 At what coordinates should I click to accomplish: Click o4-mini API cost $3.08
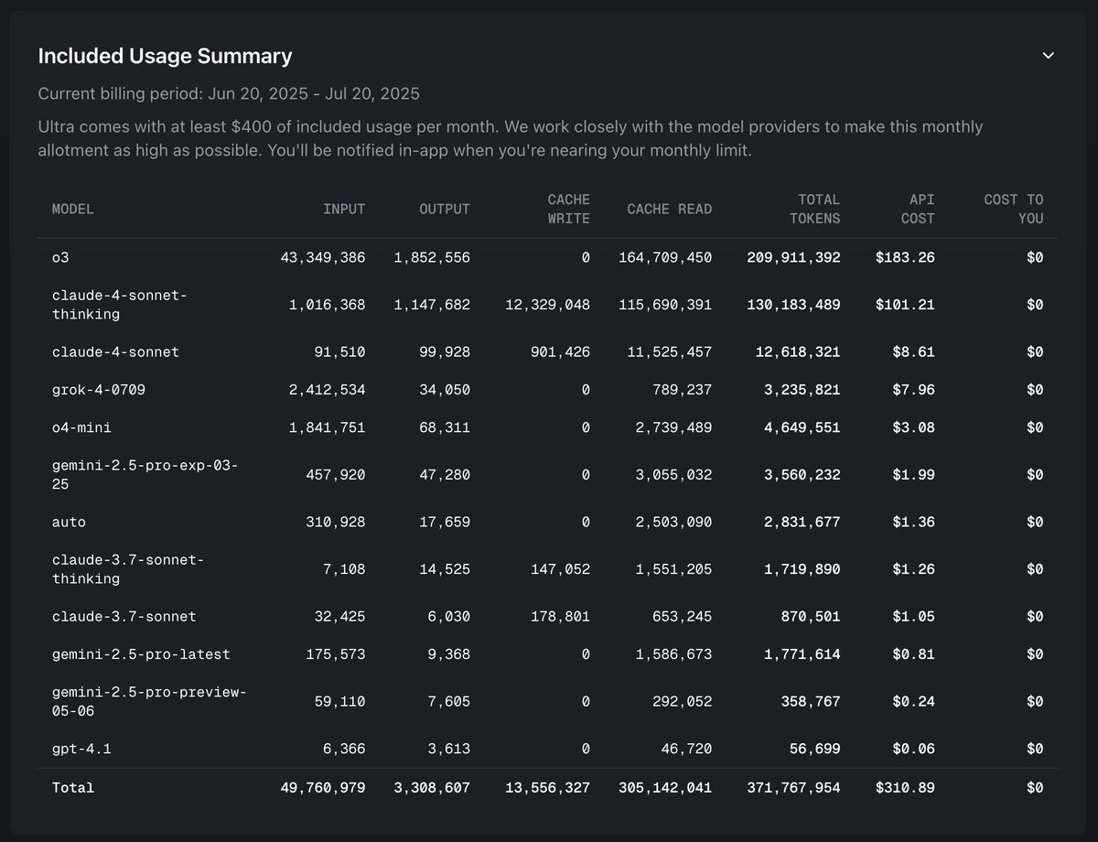click(914, 427)
